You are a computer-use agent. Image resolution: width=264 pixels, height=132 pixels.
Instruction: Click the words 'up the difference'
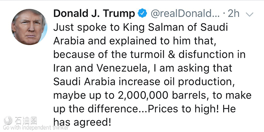(x=96, y=109)
